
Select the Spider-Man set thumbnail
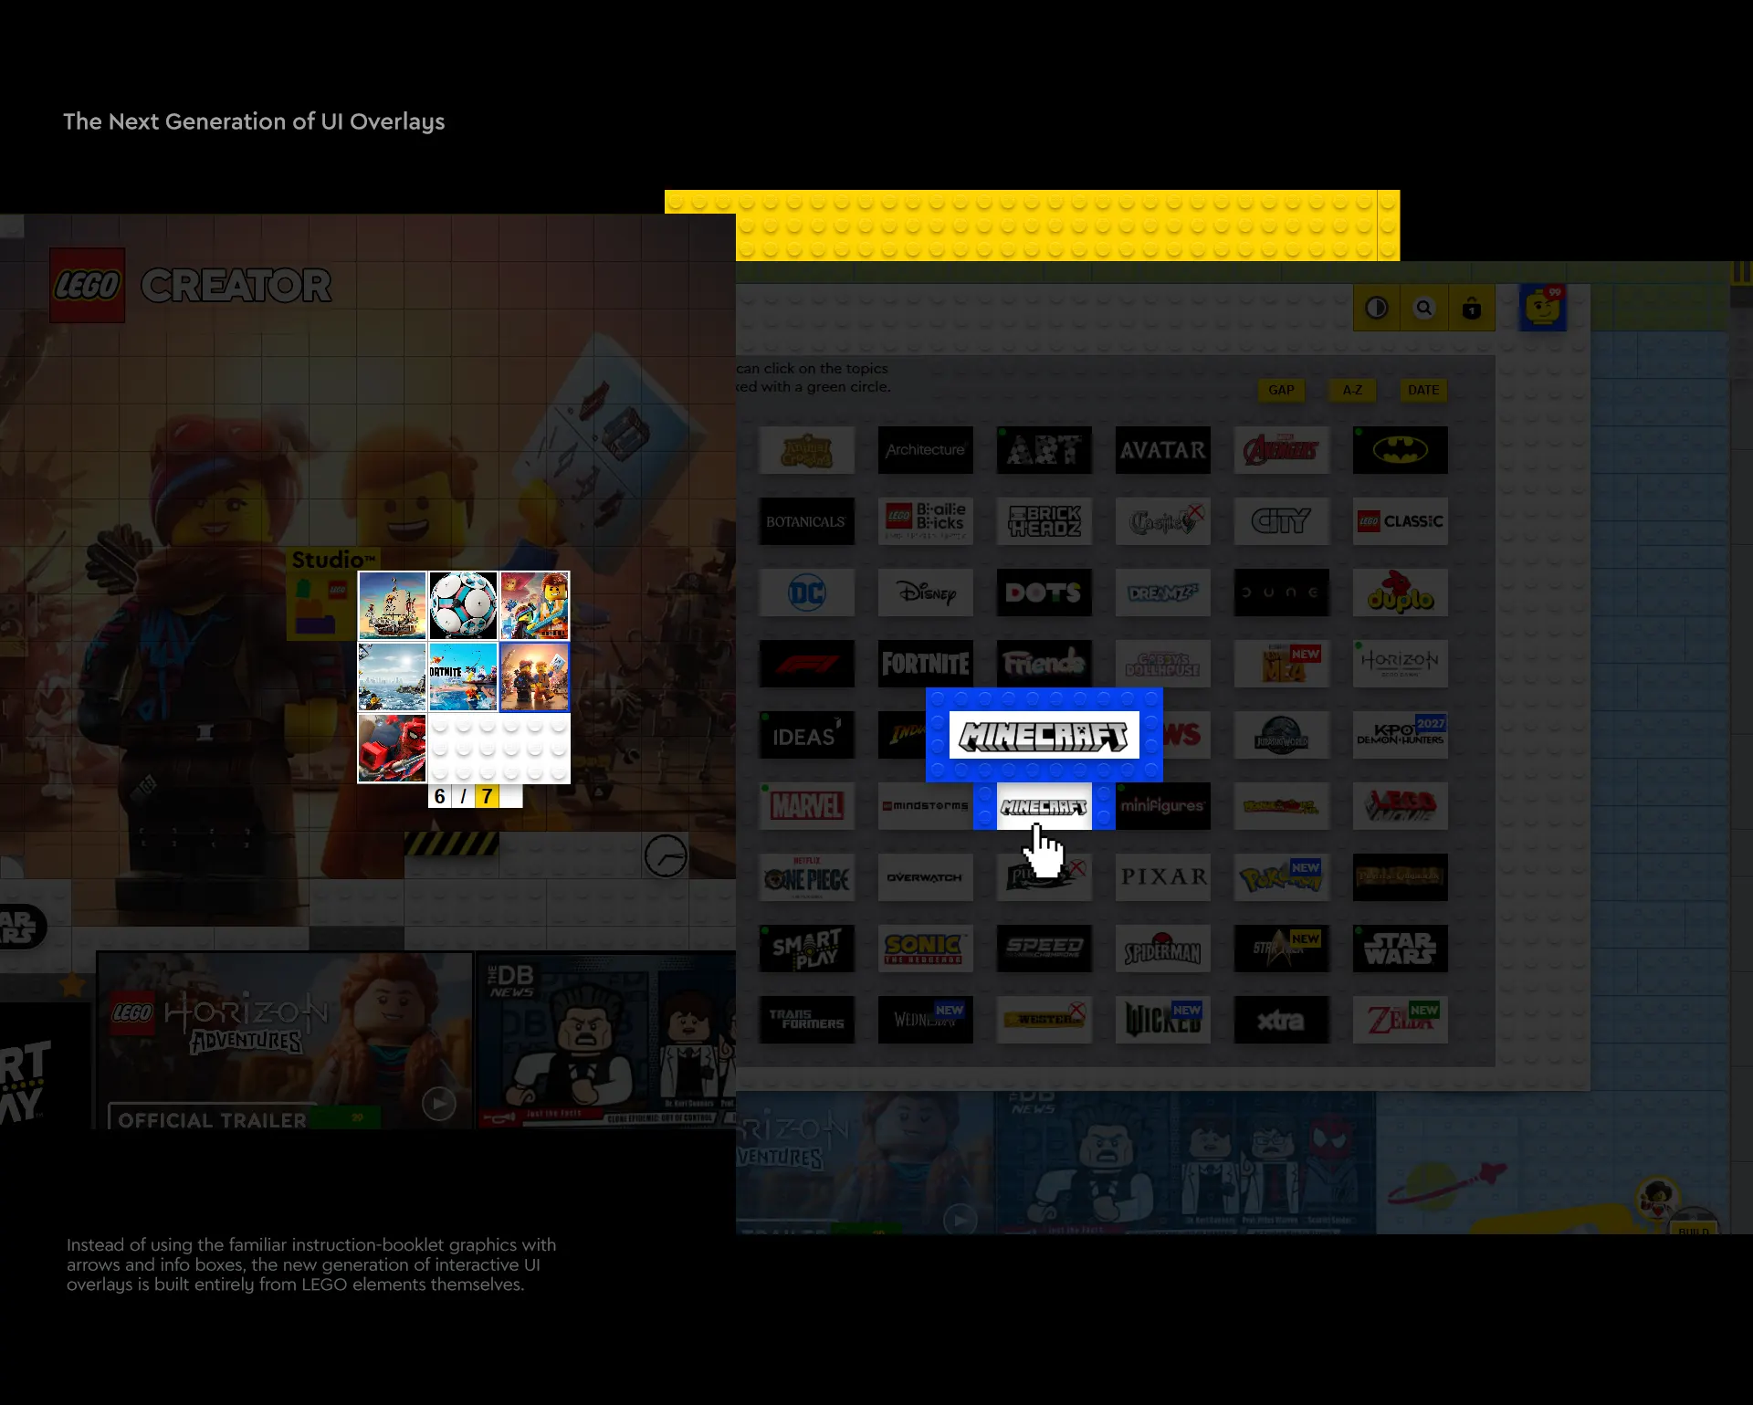[x=393, y=749]
